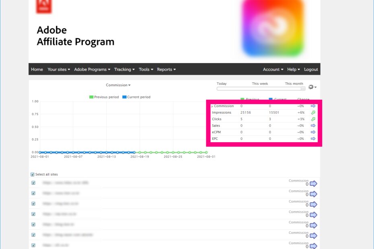The height and width of the screenshot is (249, 374).
Task: Click the trend arrow in the eCPM row
Action: click(x=313, y=132)
